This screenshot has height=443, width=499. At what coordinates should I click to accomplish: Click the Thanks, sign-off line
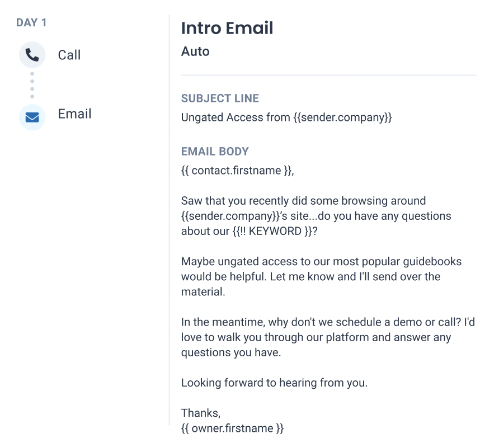[201, 413]
